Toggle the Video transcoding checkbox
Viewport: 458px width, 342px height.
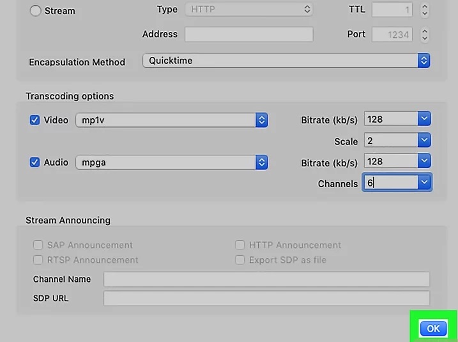point(35,120)
